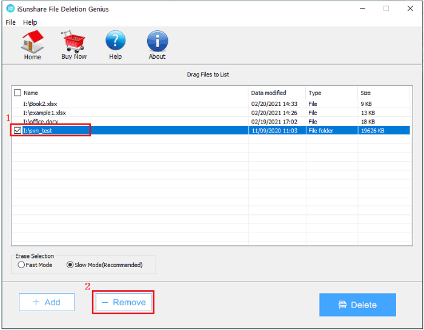Close the File Deletion Genius window
The height and width of the screenshot is (330, 424).
[x=410, y=8]
